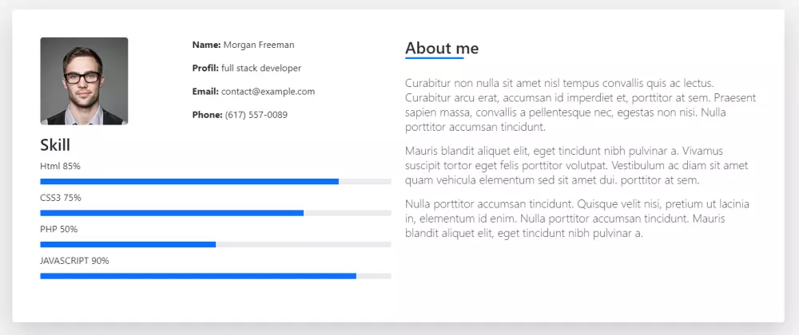
Task: Click the About me heading
Action: [442, 49]
